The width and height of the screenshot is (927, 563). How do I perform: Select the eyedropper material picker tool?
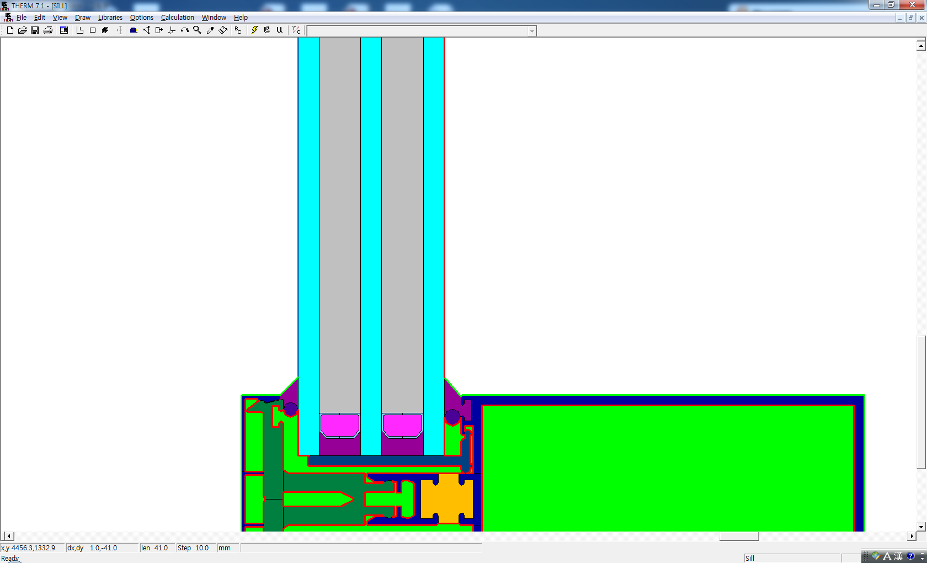tap(210, 30)
